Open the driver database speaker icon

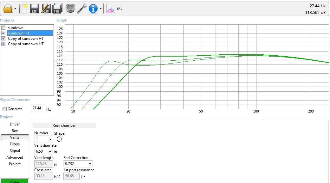pos(70,9)
